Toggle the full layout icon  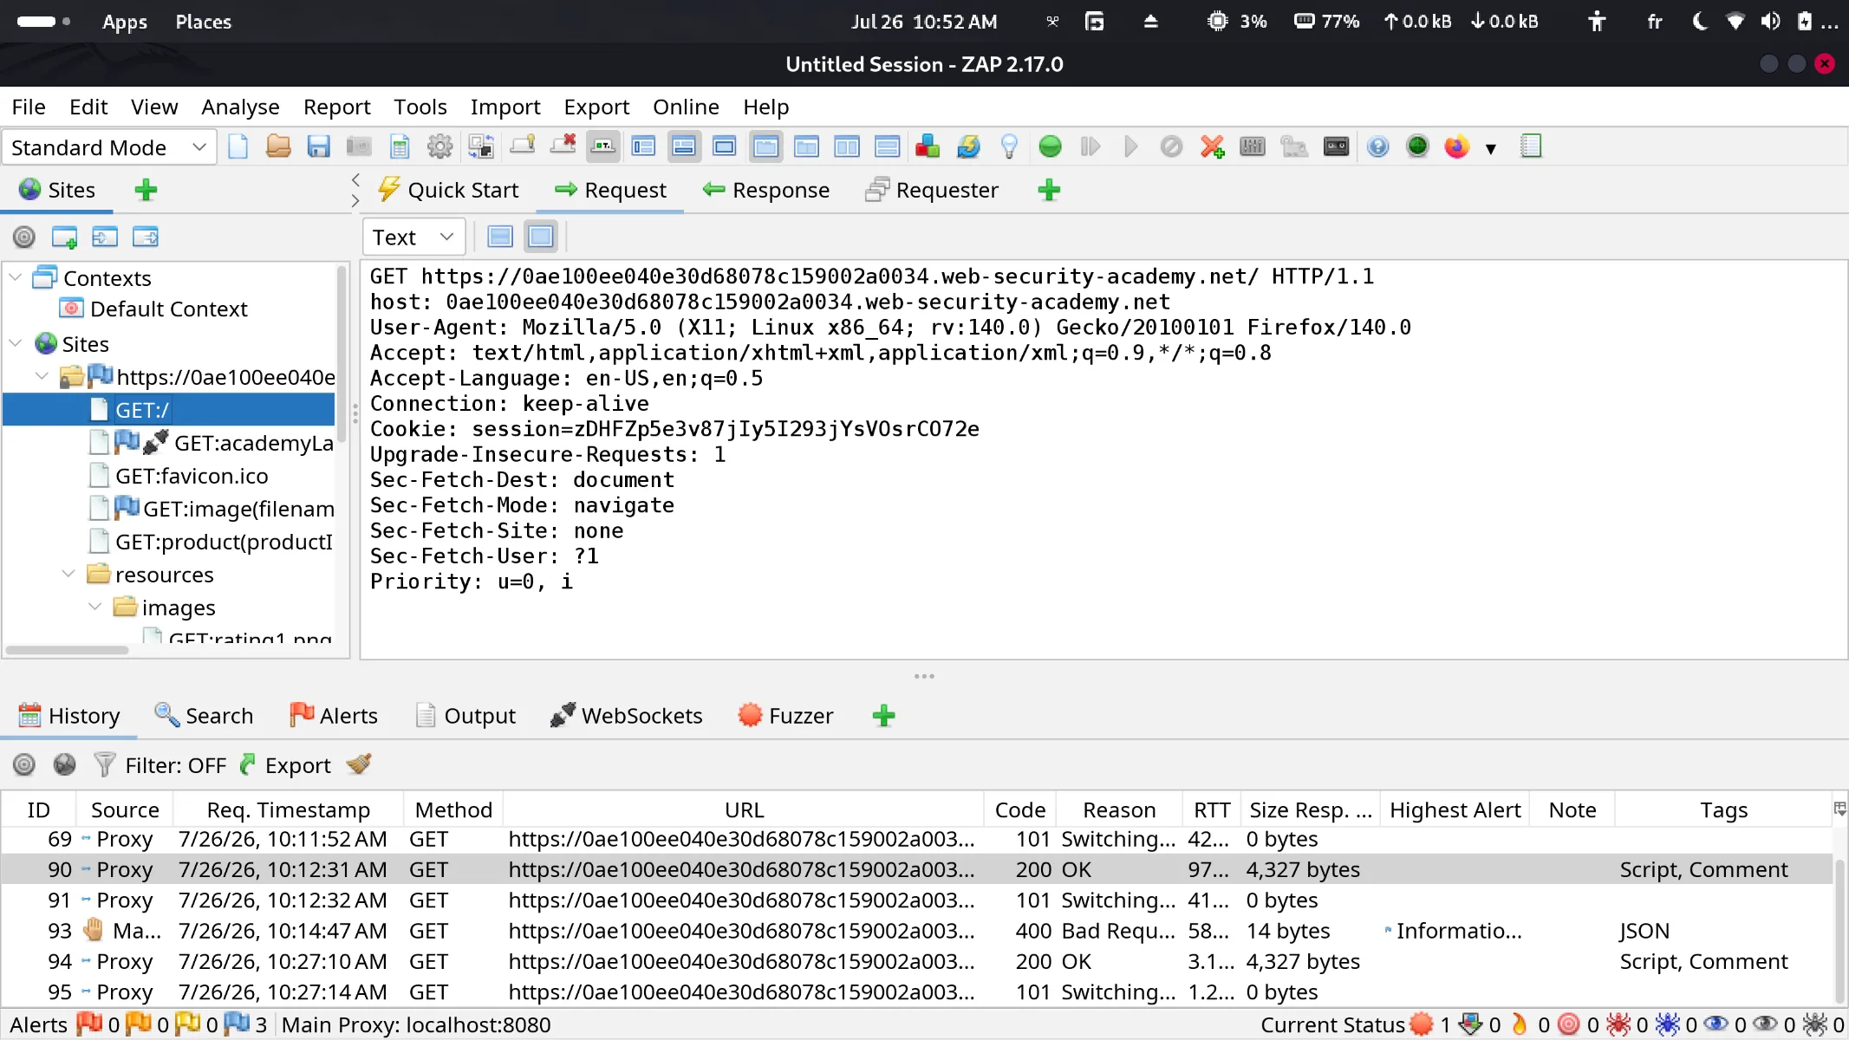(725, 146)
